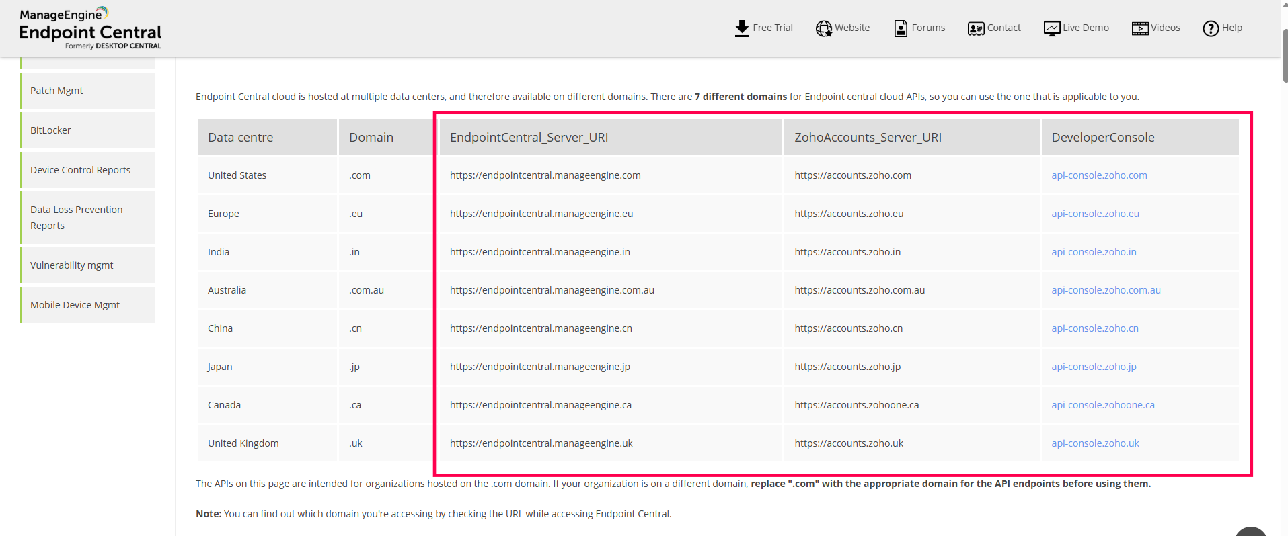Select Vulnerability mgmt in the sidebar
The height and width of the screenshot is (536, 1288).
[88, 265]
